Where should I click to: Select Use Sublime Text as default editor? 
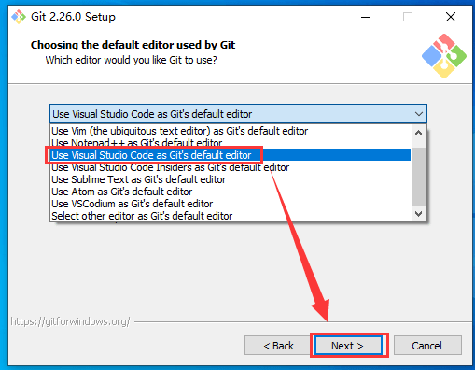tap(231, 179)
